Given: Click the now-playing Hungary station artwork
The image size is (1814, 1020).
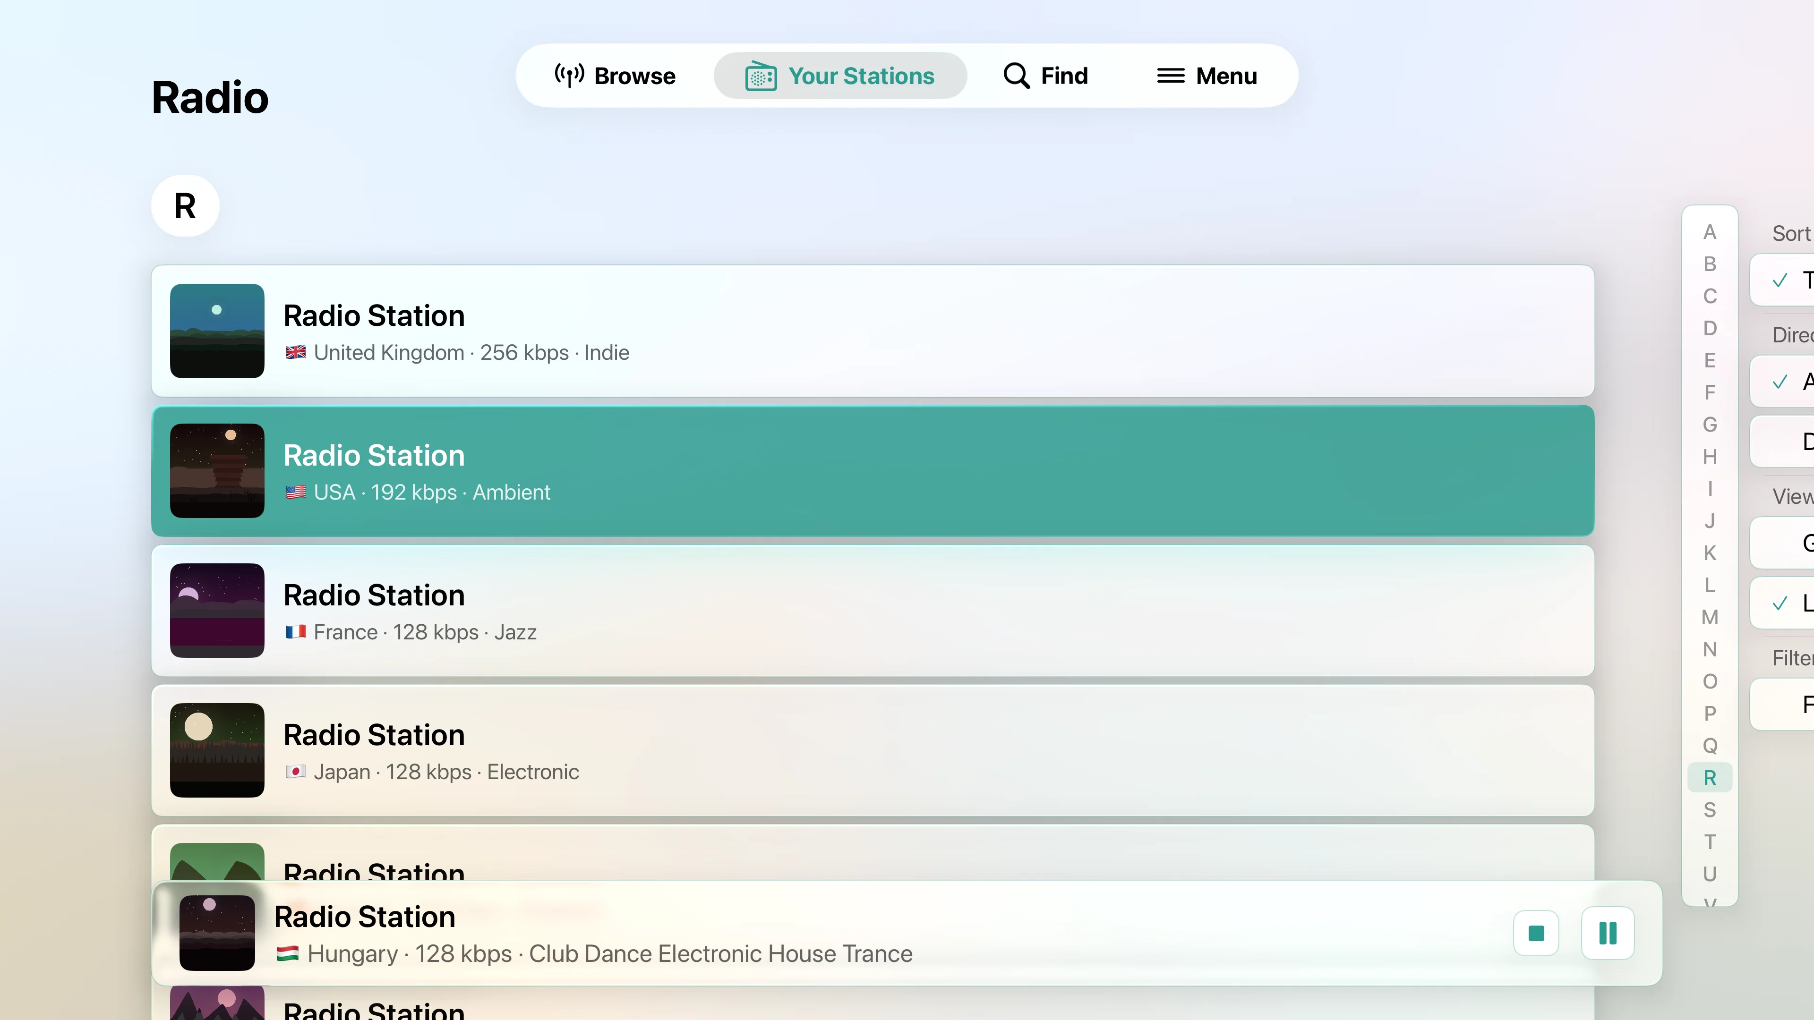Looking at the screenshot, I should (x=217, y=933).
